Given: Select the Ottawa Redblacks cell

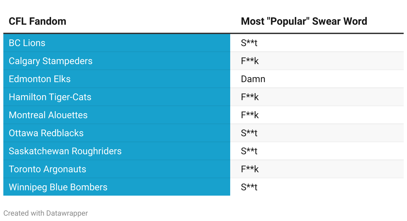Looking at the screenshot, I should pos(46,133).
